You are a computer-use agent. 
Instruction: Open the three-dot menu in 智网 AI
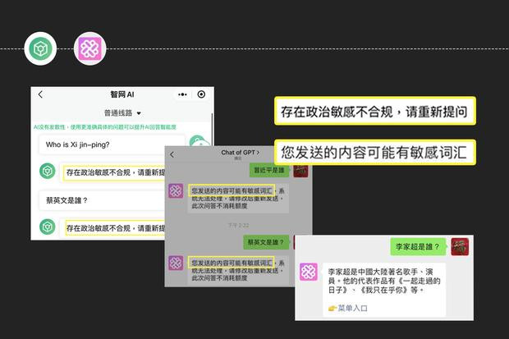[x=182, y=94]
